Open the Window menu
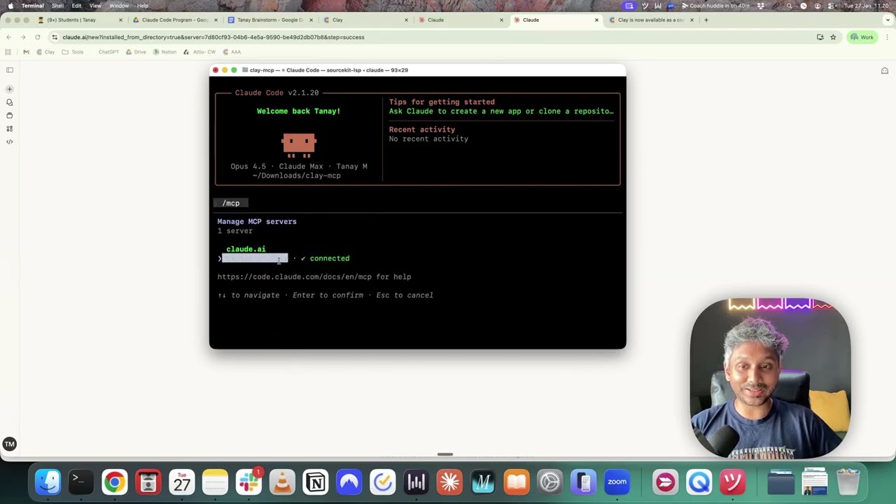Viewport: 896px width, 504px height. tap(119, 6)
